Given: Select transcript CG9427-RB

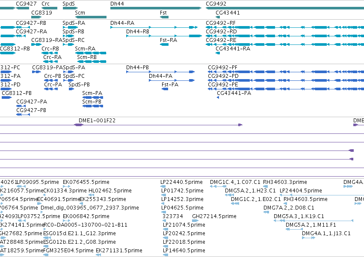Looking at the screenshot, I should click(x=23, y=27).
